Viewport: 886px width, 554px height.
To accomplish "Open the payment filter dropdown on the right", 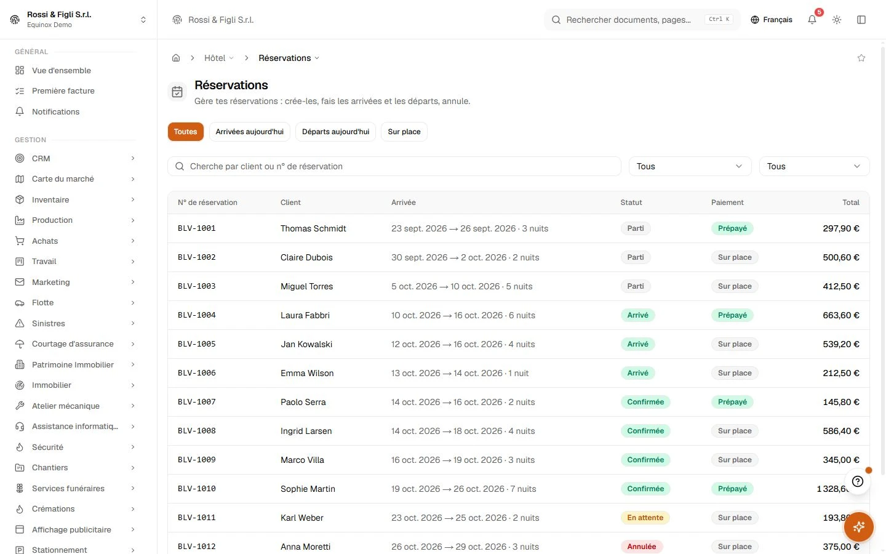I will click(x=814, y=166).
